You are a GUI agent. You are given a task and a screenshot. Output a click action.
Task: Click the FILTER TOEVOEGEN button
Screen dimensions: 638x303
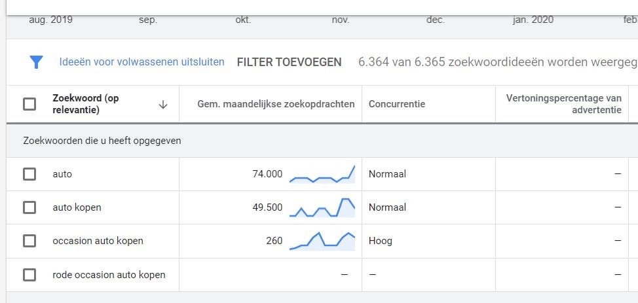click(x=289, y=62)
